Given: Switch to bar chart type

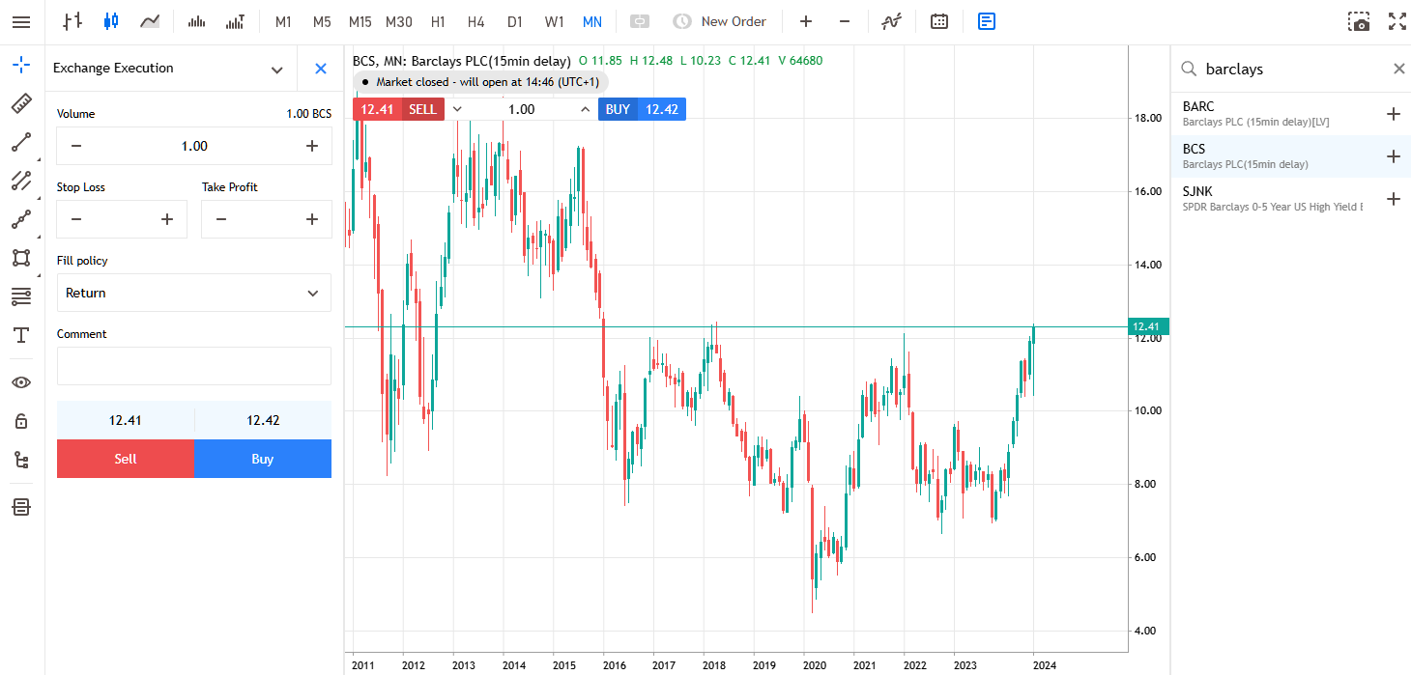Looking at the screenshot, I should (72, 21).
